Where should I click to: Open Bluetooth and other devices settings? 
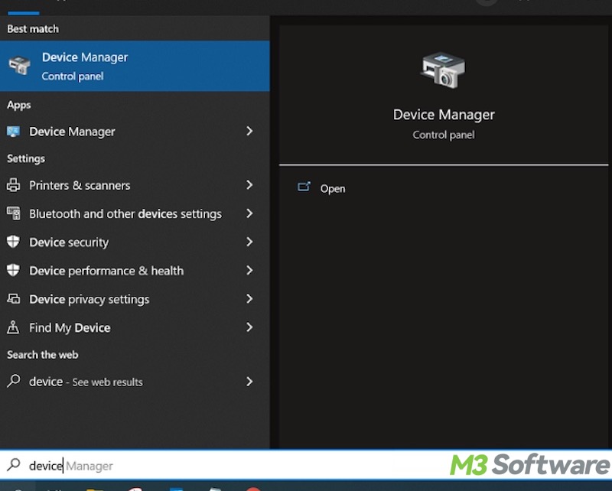[124, 214]
